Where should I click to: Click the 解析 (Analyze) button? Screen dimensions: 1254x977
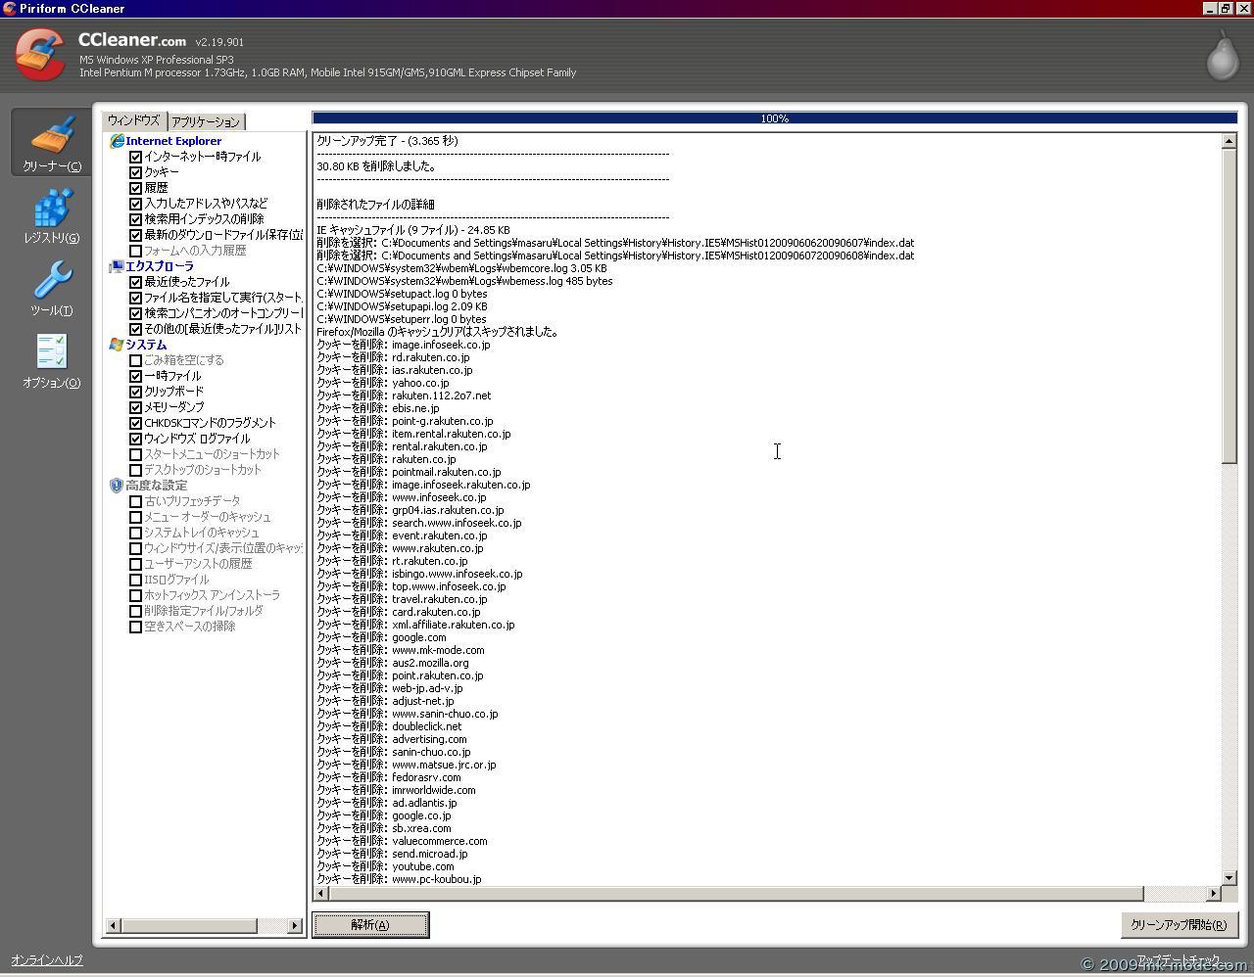pos(370,925)
